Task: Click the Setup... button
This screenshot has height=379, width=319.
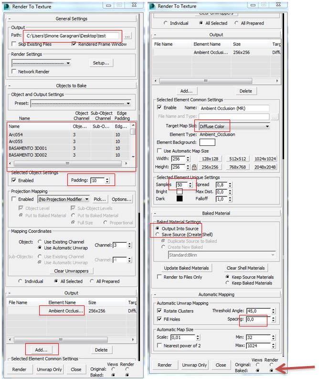Action: (x=101, y=63)
